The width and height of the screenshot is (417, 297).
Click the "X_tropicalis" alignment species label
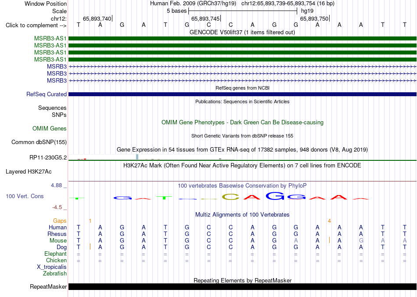[52, 267]
